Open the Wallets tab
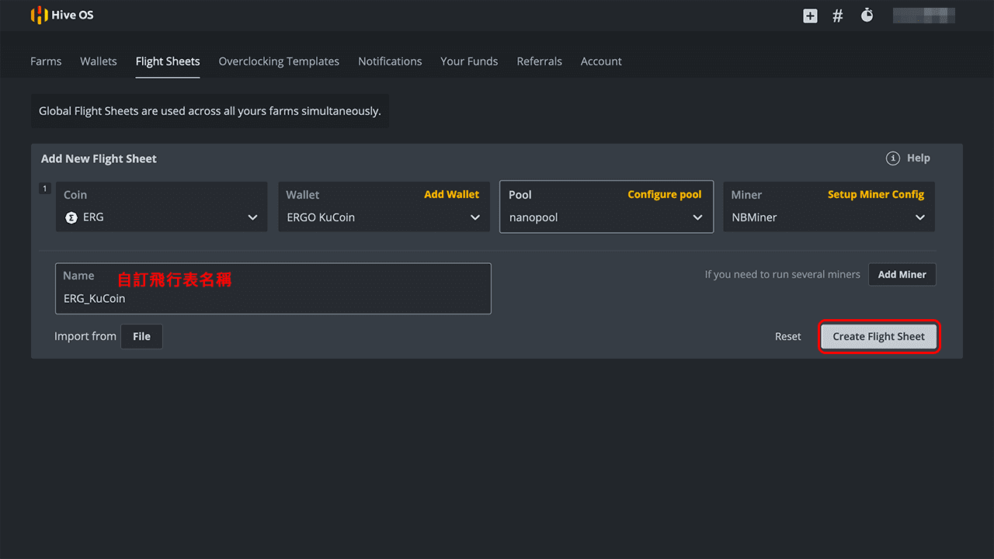The image size is (994, 559). tap(99, 61)
